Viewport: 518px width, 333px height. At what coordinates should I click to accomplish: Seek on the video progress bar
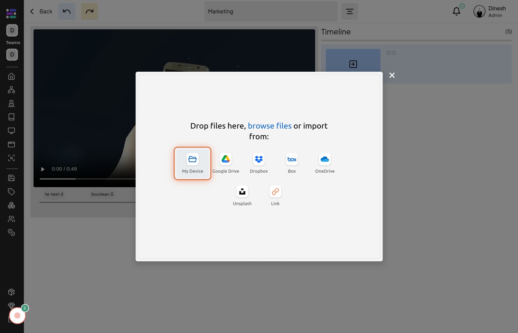(x=87, y=179)
